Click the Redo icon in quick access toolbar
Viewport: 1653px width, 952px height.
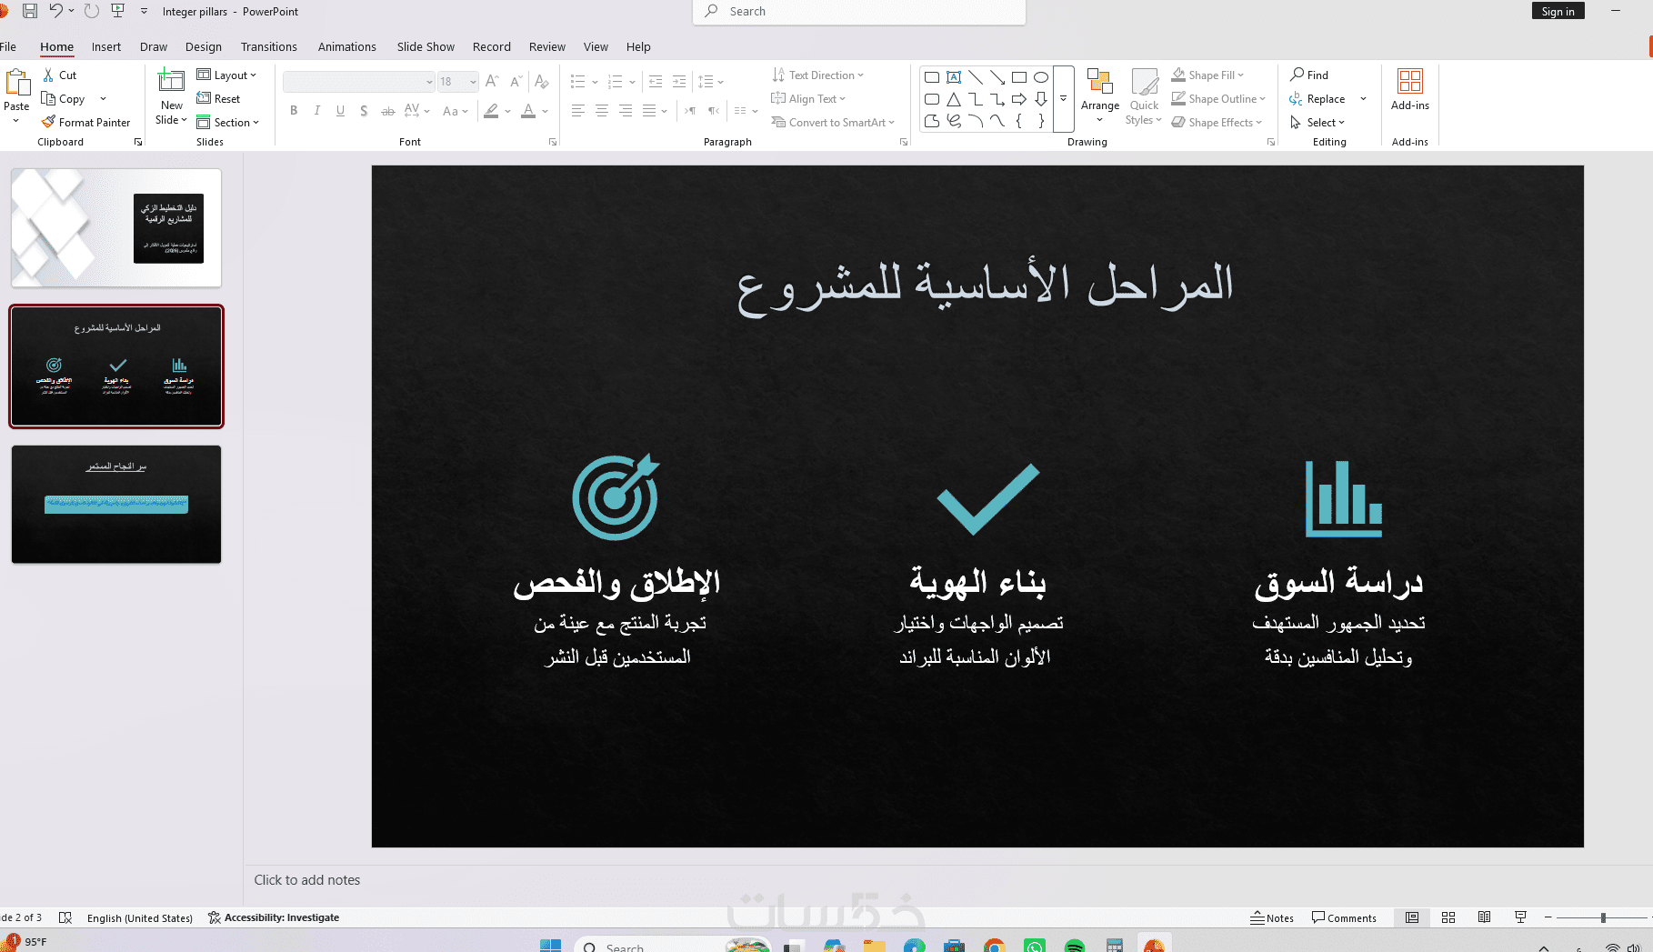(92, 11)
